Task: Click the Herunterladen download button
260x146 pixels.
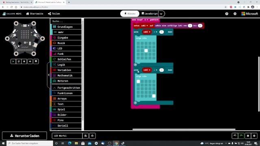Action: (24, 136)
